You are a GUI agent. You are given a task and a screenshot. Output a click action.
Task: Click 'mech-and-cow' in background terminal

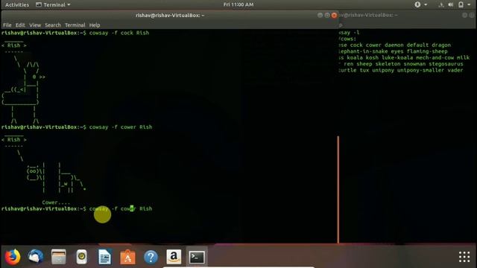[435, 57]
